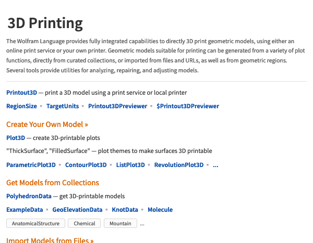Image resolution: width=313 pixels, height=243 pixels.
Task: Expand more plot functions via ellipsis link
Action: [215, 165]
